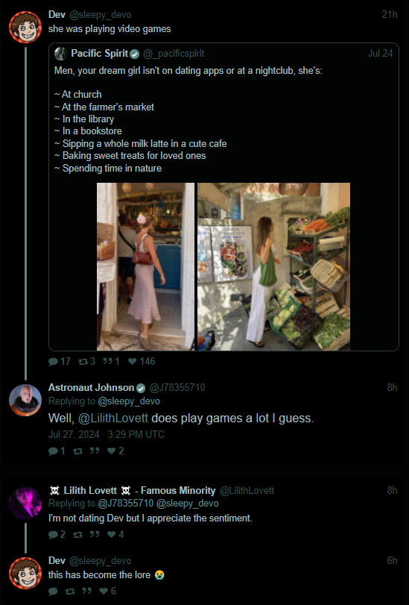Open Astronaut Johnson's display name

click(91, 387)
